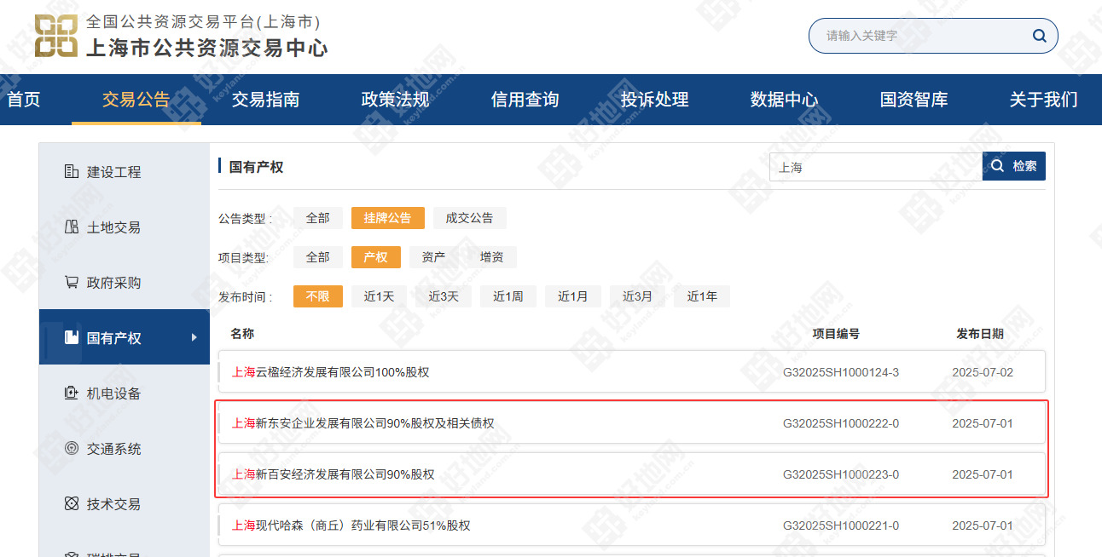The height and width of the screenshot is (557, 1102).
Task: Open the 信用查询 navigation tab
Action: click(525, 100)
